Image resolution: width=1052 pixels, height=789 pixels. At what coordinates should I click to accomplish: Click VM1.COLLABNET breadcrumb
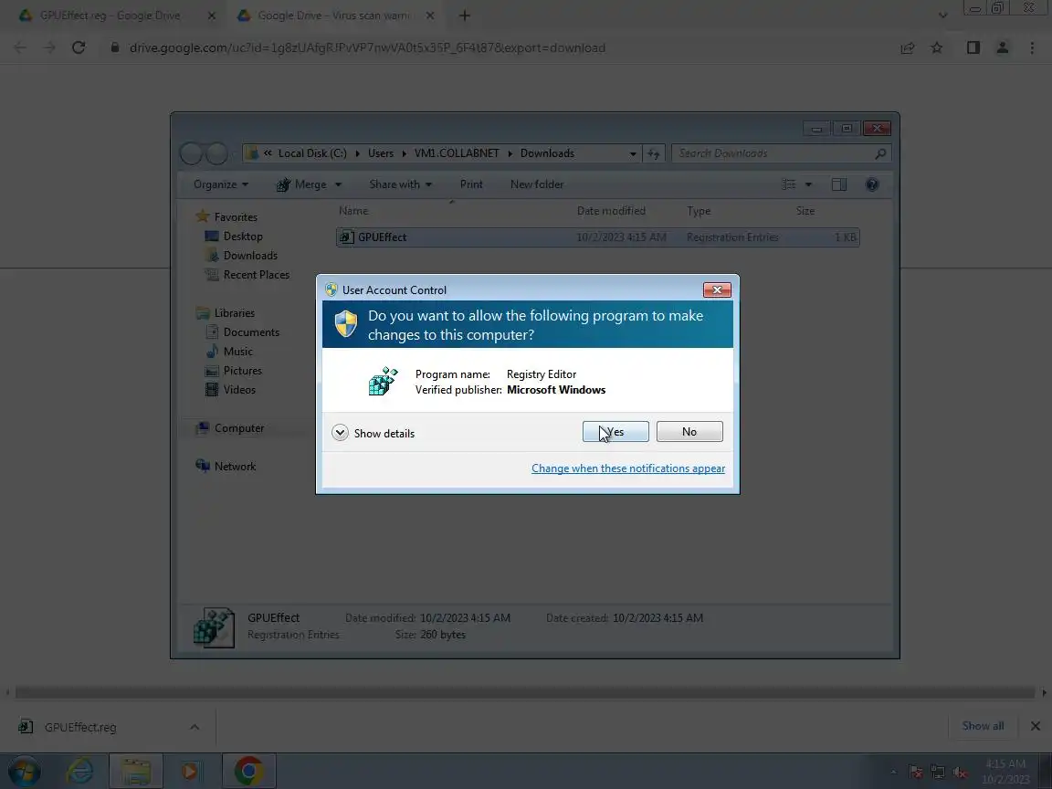coord(457,153)
